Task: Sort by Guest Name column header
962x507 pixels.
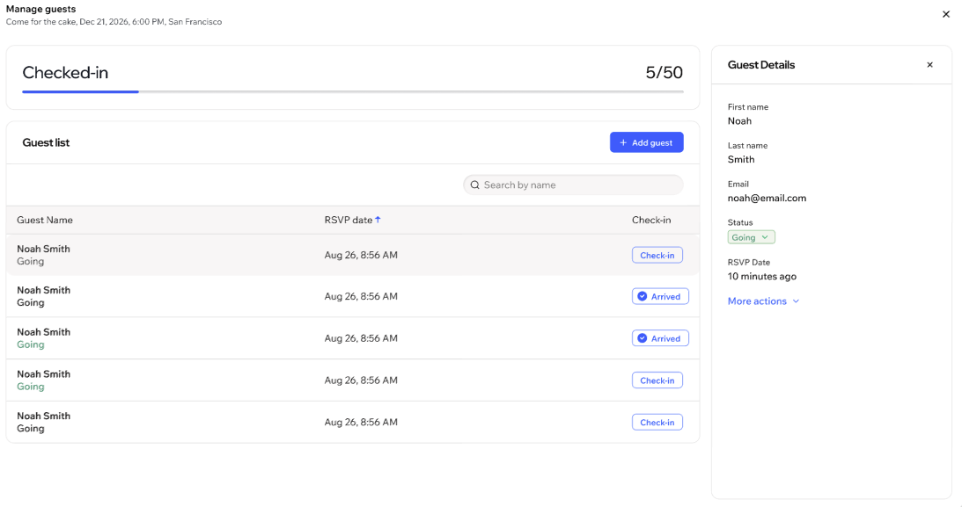Action: click(x=45, y=220)
